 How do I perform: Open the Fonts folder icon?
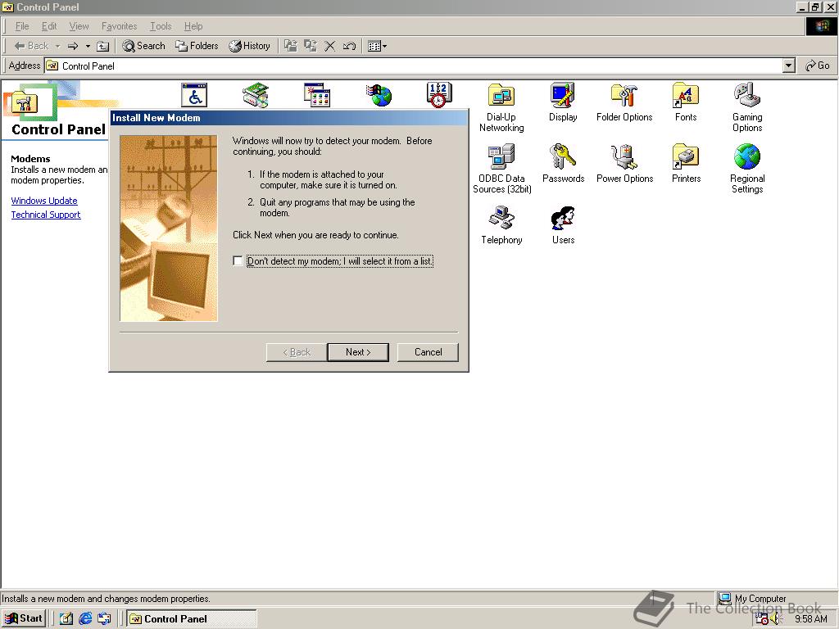686,102
